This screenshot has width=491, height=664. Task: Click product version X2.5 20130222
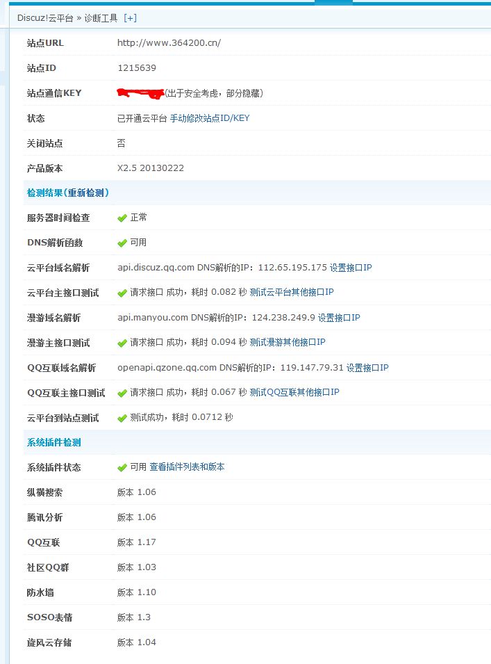151,168
